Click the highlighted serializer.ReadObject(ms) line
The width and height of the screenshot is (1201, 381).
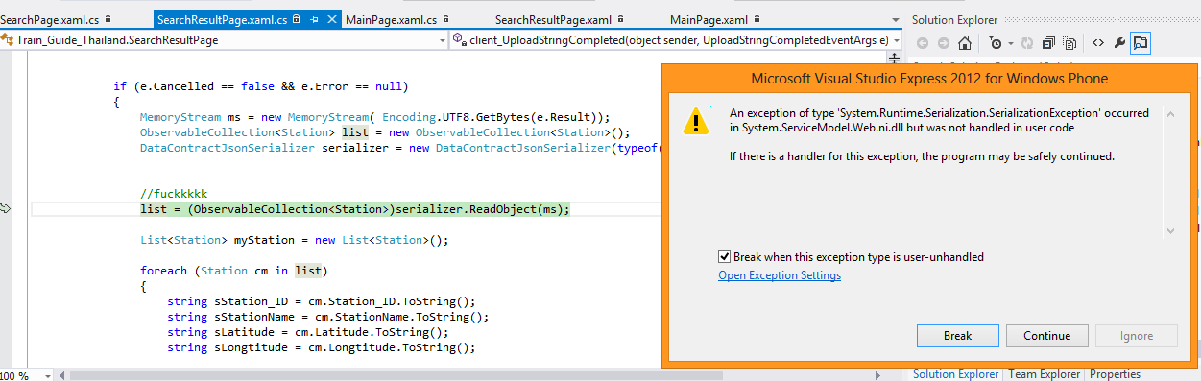354,209
